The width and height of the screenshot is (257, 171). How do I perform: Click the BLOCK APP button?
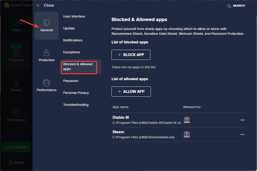click(x=131, y=55)
